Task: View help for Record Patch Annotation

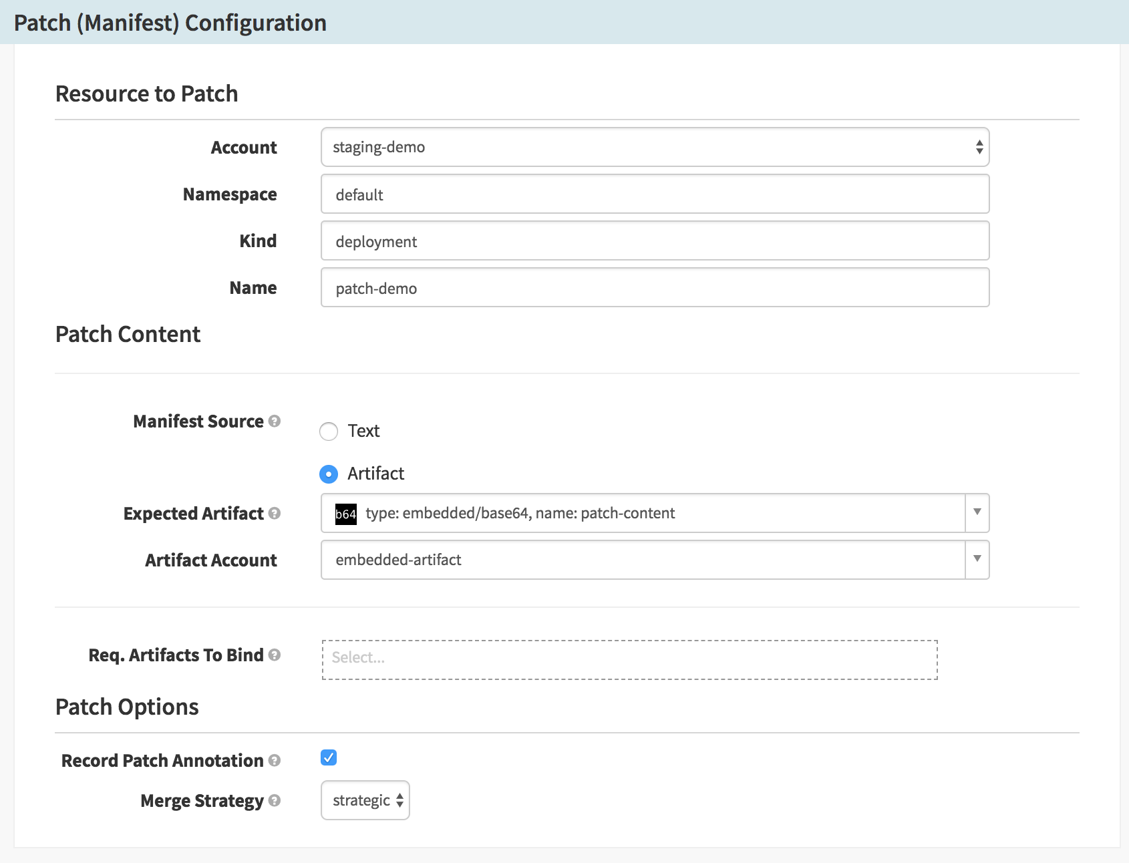Action: pyautogui.click(x=274, y=760)
